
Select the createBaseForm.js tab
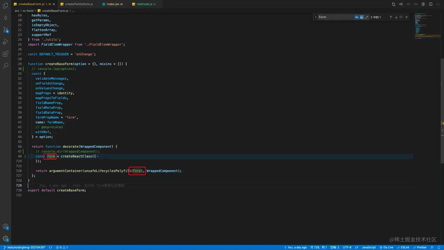[31, 4]
